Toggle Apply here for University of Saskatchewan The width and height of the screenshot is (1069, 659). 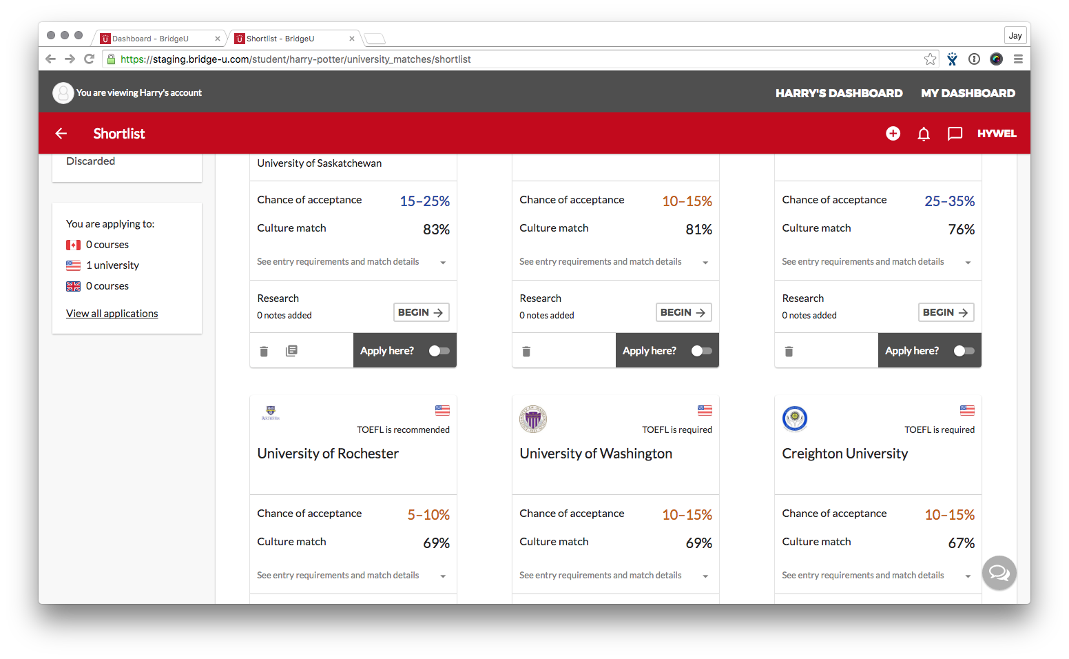[439, 351]
